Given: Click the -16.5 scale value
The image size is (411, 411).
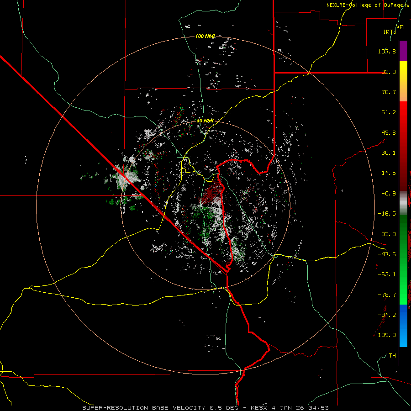Looking at the screenshot, I should (387, 214).
